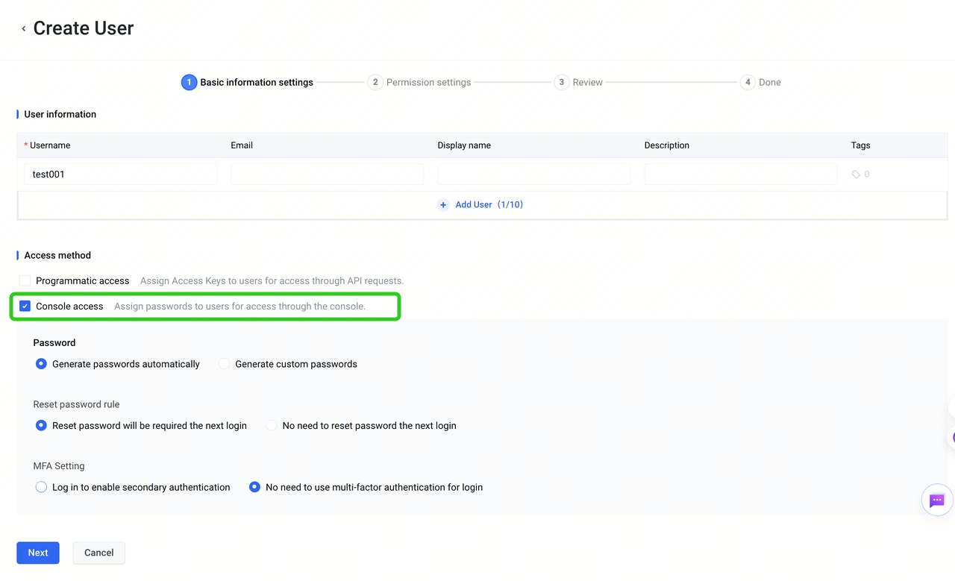Go back using the arrow beside Create User
Screen dimensions: 955x581
[24, 29]
